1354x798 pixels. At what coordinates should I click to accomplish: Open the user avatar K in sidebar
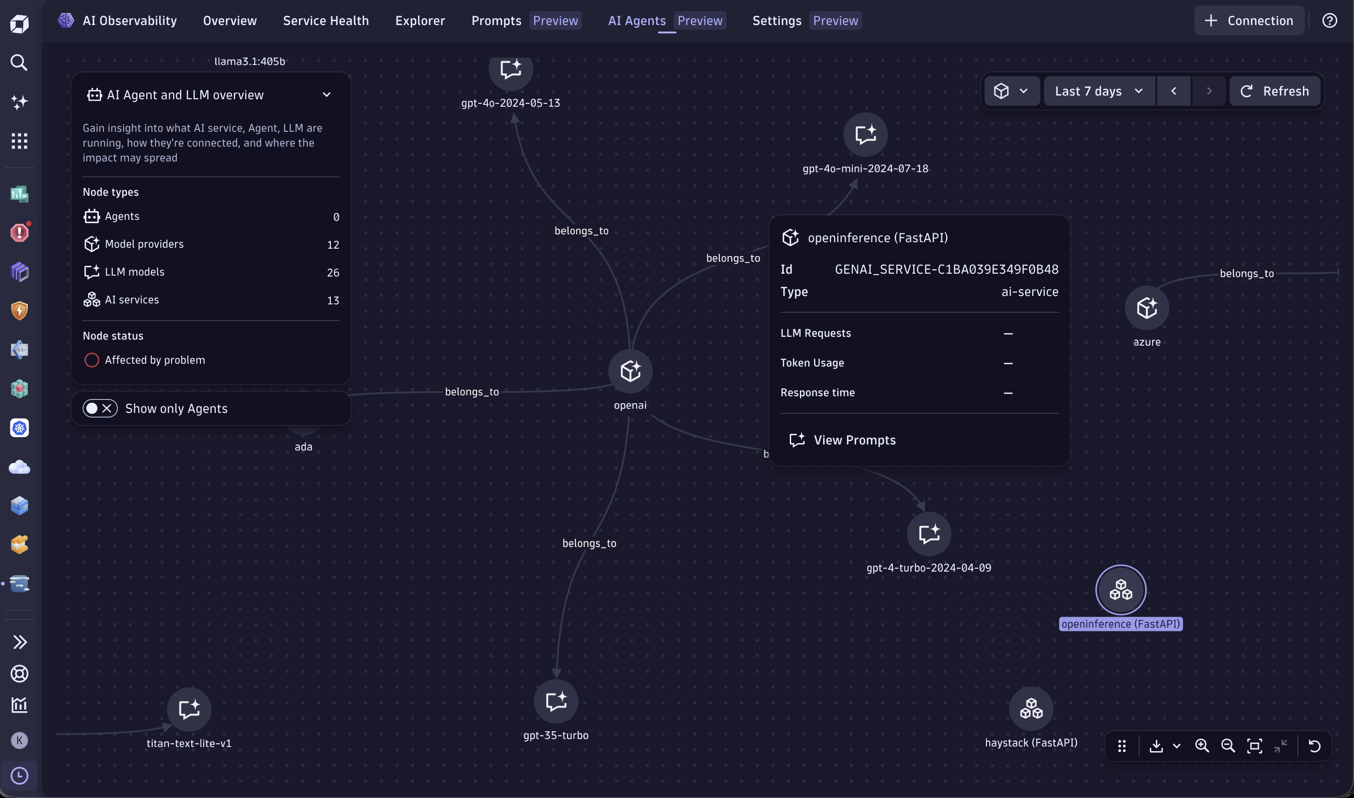[19, 740]
